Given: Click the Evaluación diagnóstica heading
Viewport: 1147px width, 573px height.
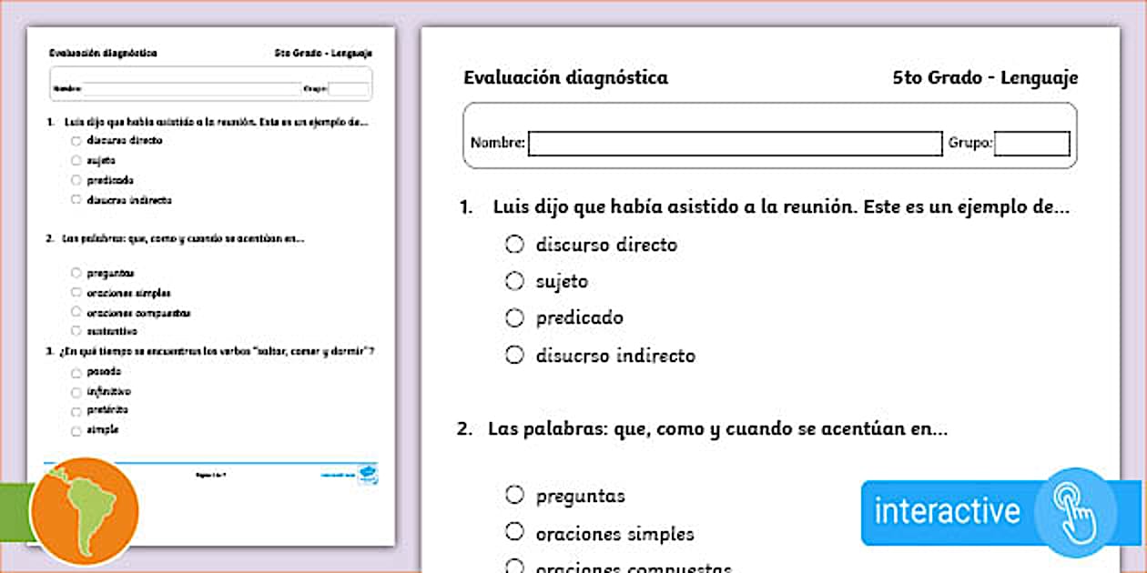Looking at the screenshot, I should click(565, 77).
